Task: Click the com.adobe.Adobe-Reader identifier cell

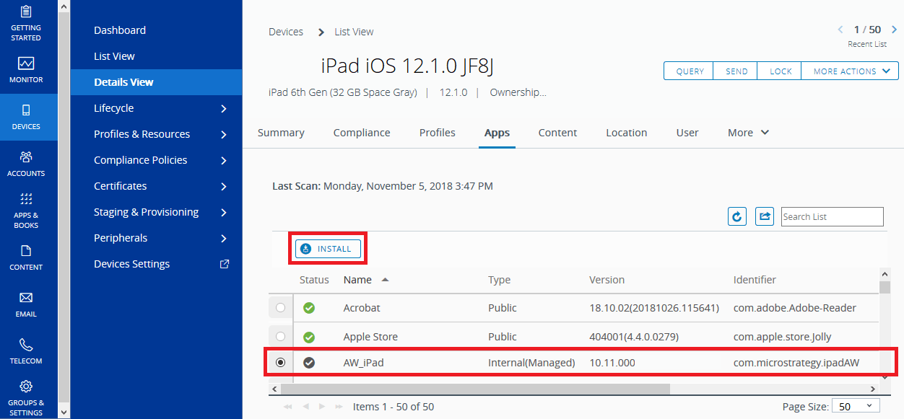Action: click(x=794, y=308)
